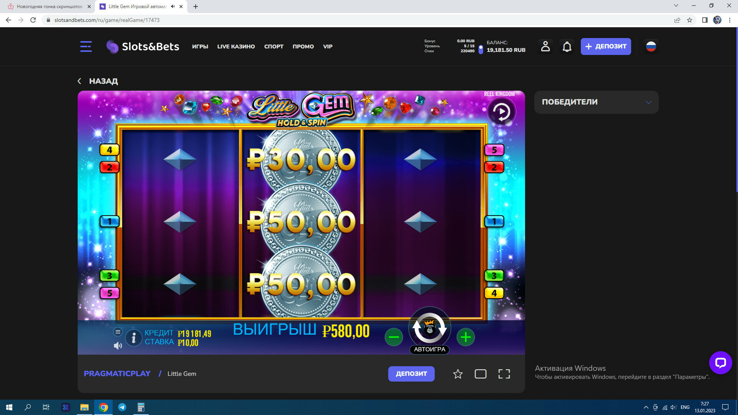
Task: Mute the Little Gem browser tab audio
Action: coord(173,7)
